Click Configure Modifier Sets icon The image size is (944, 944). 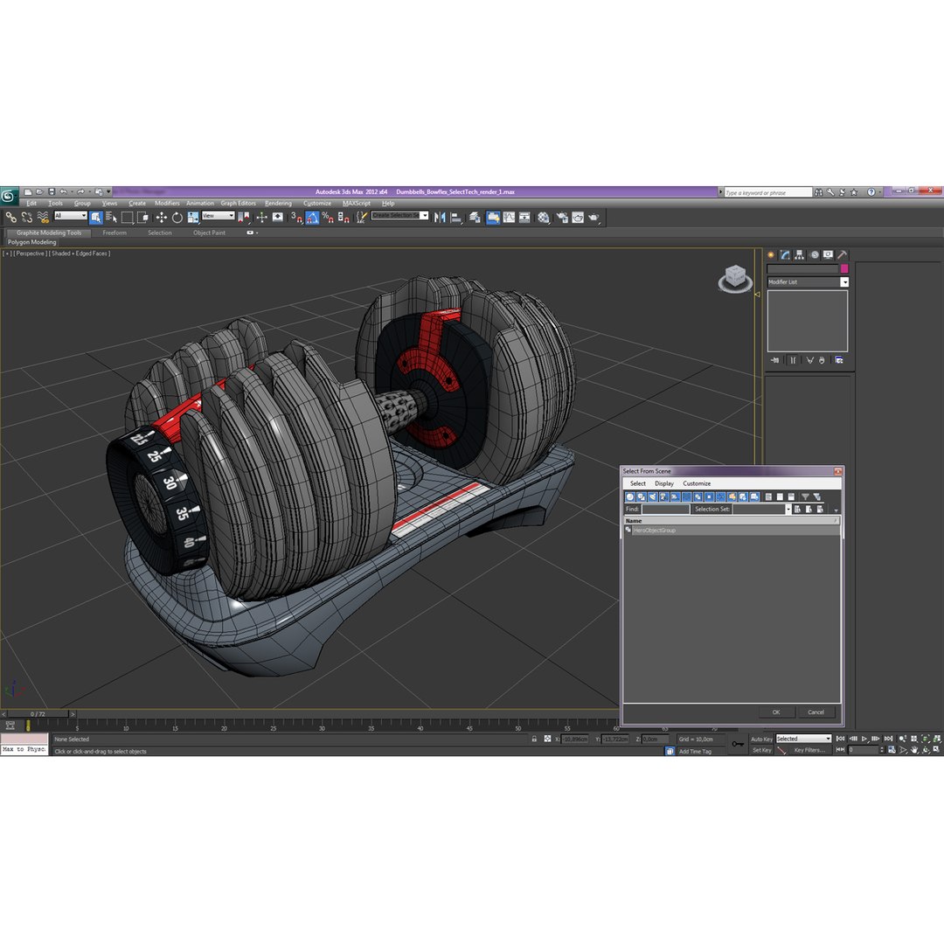click(838, 360)
